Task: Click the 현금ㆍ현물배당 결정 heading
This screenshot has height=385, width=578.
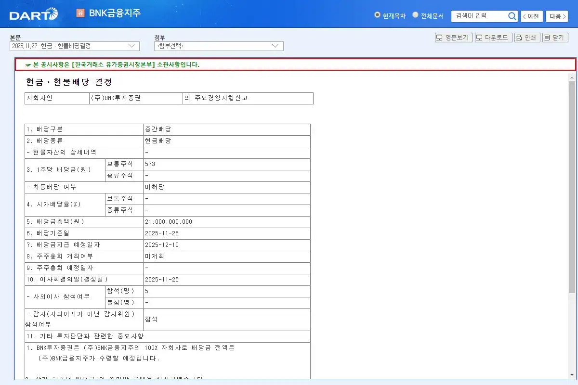Action: [x=69, y=82]
